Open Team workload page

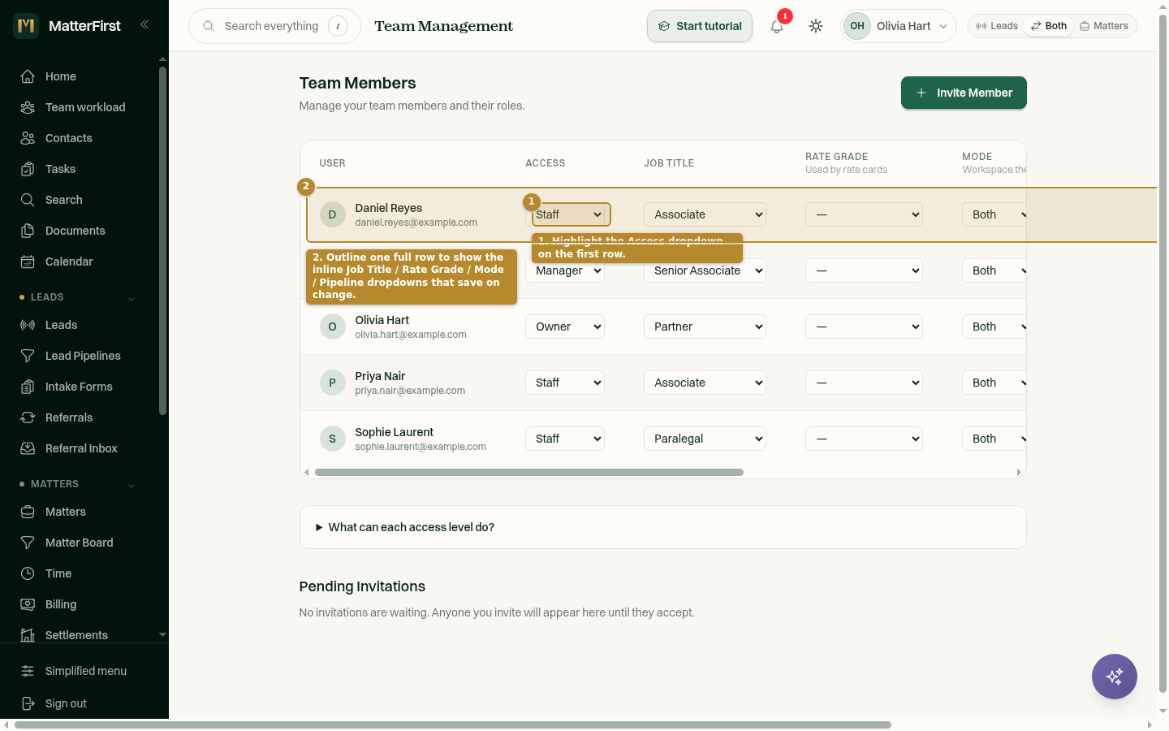85,107
